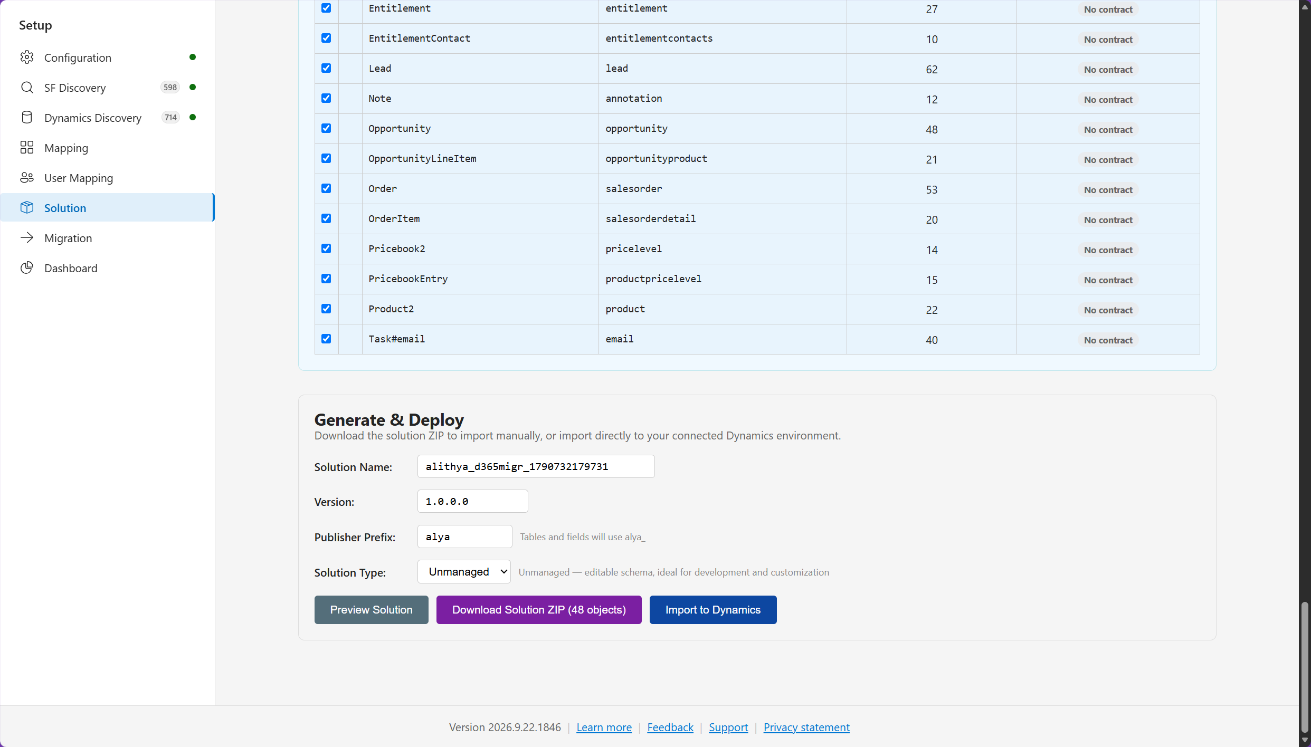1311x747 pixels.
Task: Click the Migration arrow icon
Action: 27,238
